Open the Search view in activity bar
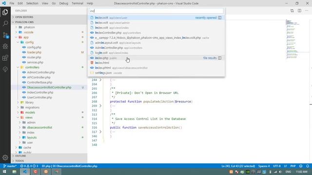This screenshot has height=175, width=312. [x=5, y=23]
